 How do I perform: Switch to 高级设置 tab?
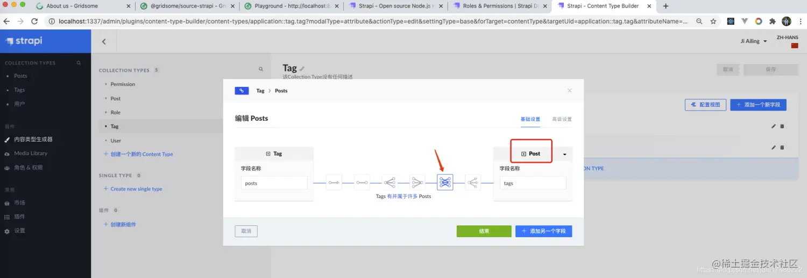(x=562, y=119)
